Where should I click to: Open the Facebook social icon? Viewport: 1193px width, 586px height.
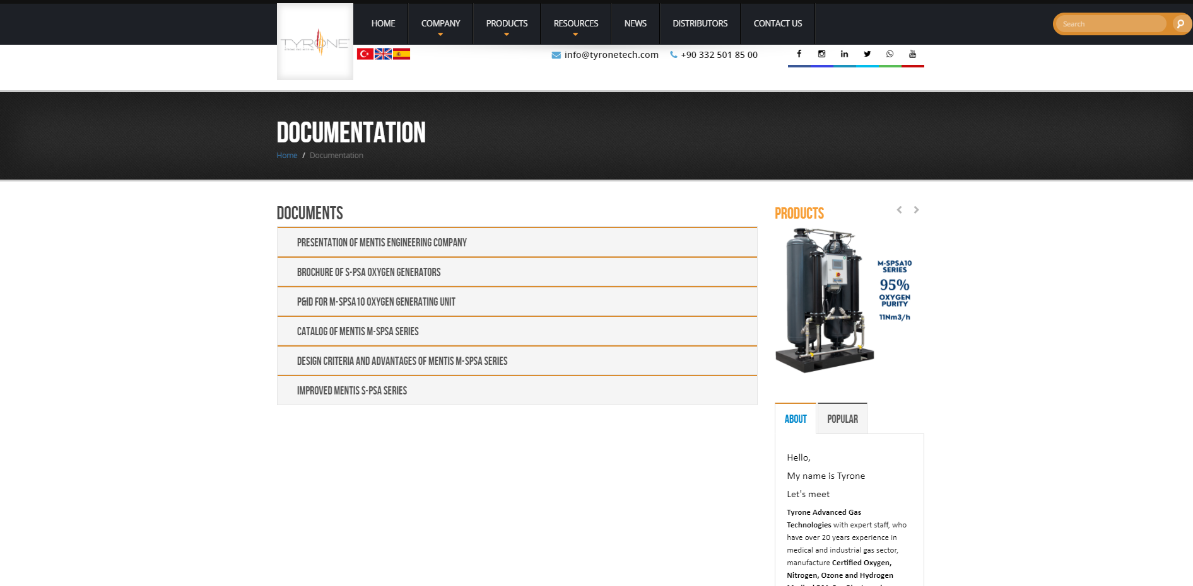click(x=799, y=54)
